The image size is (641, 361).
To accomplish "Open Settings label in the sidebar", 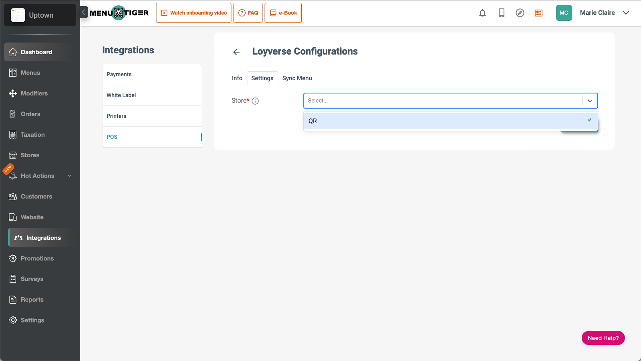I will tap(32, 320).
